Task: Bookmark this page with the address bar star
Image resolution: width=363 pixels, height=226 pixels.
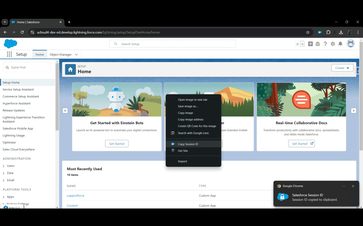Action: [308, 32]
